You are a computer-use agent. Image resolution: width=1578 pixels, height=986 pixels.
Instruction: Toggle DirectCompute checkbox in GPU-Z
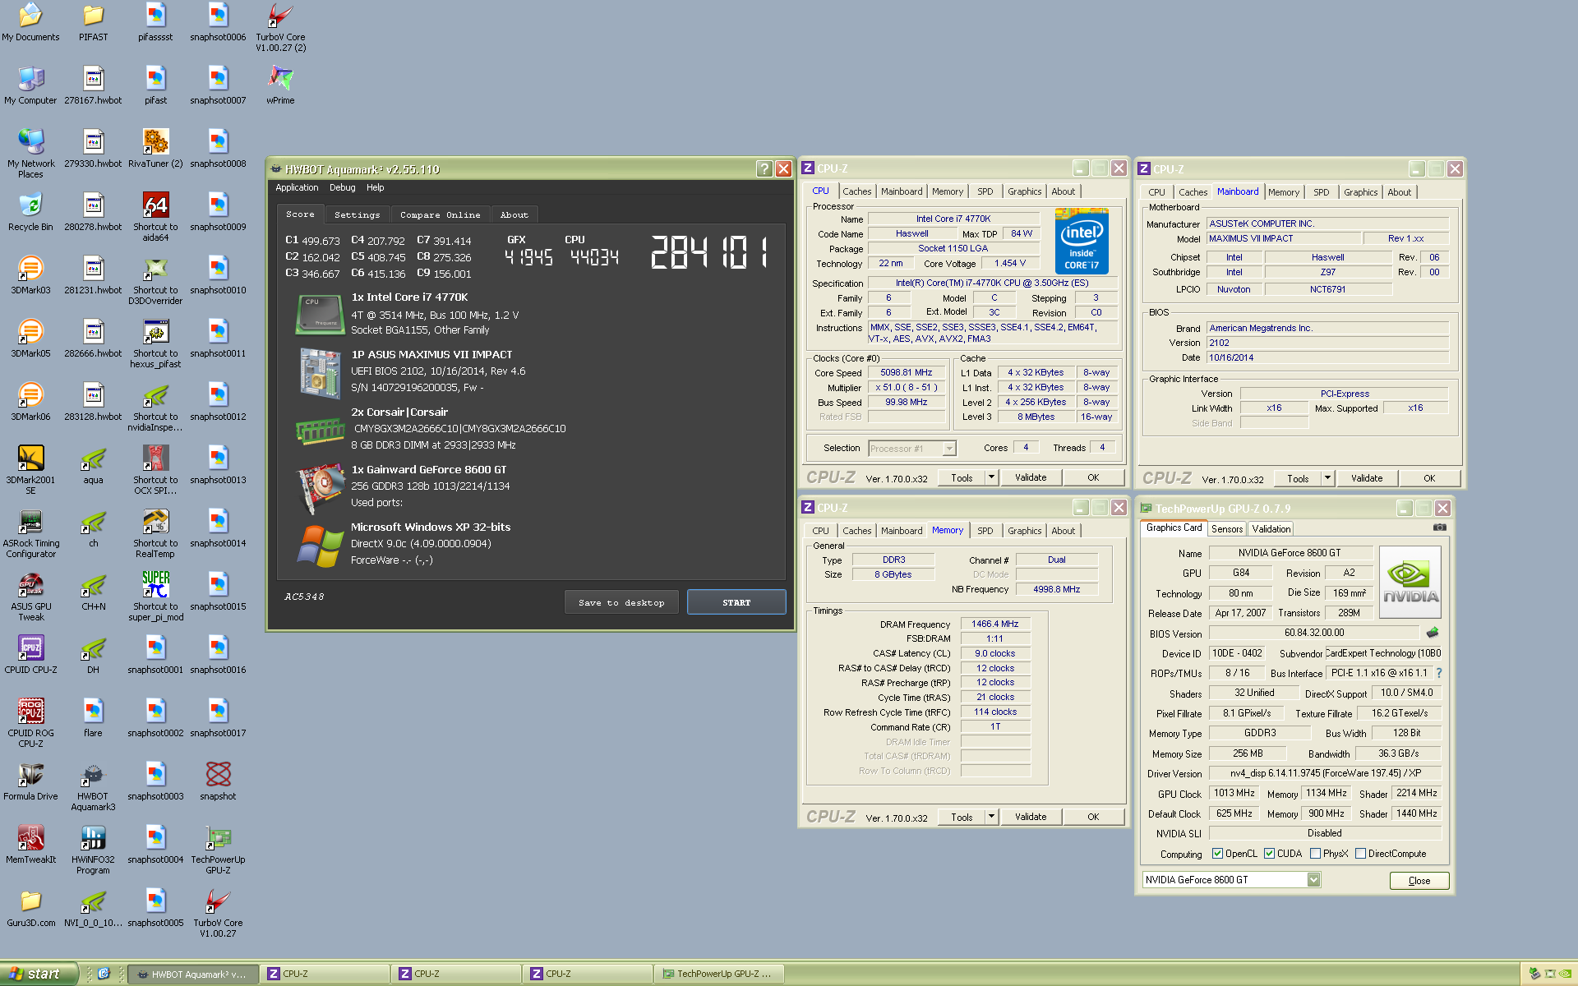coord(1360,854)
